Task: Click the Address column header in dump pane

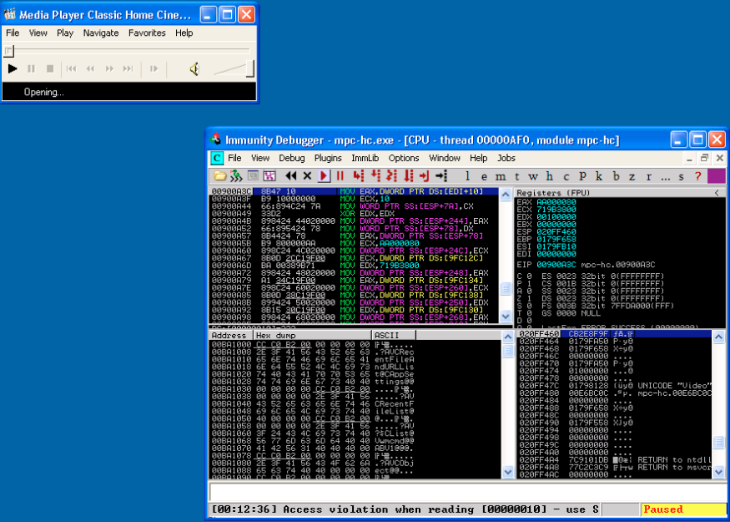Action: pyautogui.click(x=229, y=335)
